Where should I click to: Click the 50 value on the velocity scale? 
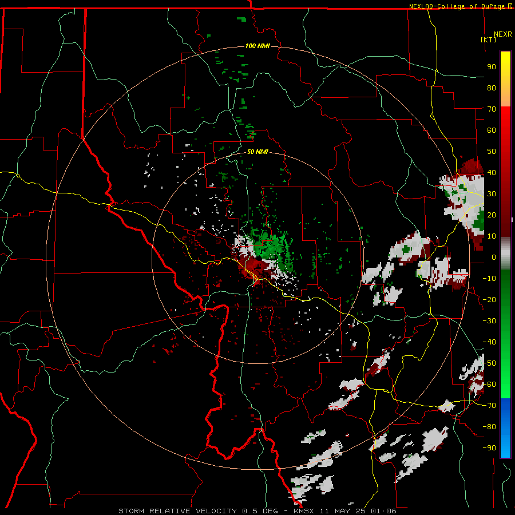[x=492, y=152]
